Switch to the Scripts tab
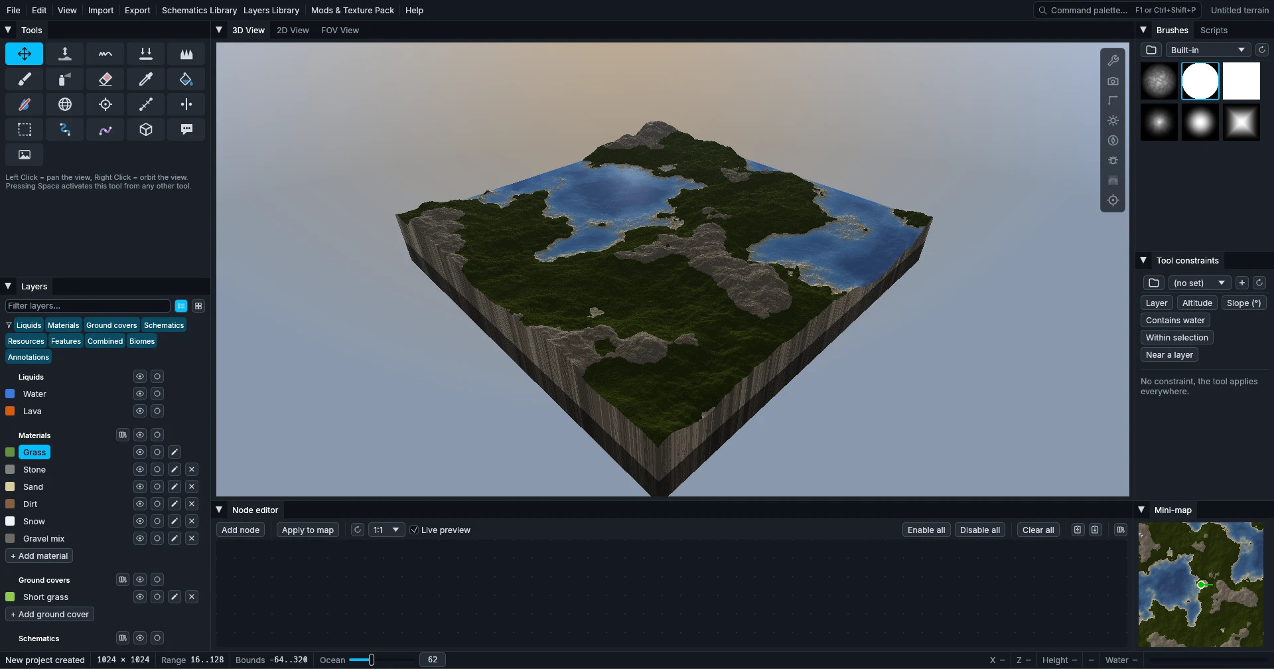 (1214, 30)
